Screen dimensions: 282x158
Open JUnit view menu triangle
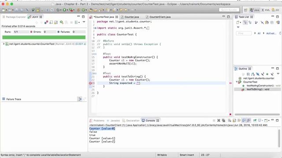click(84, 22)
